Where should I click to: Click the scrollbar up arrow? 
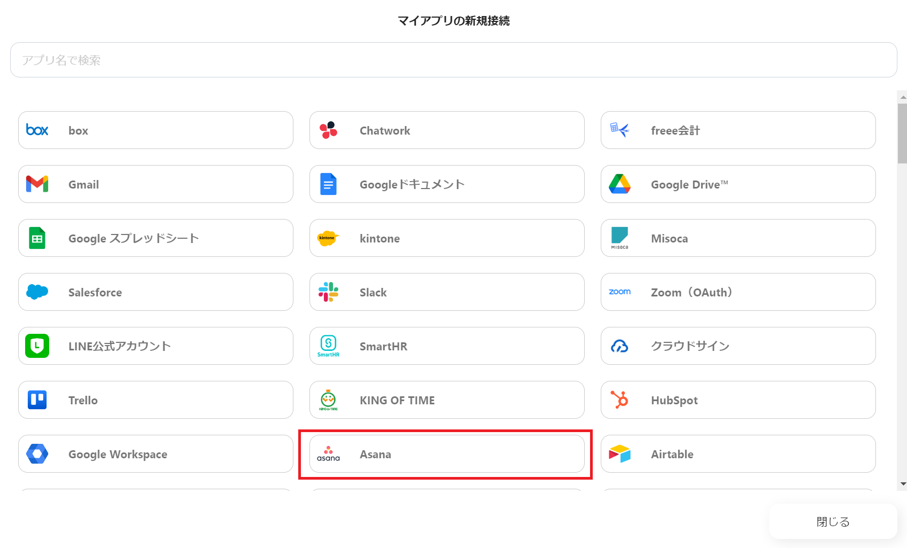903,97
